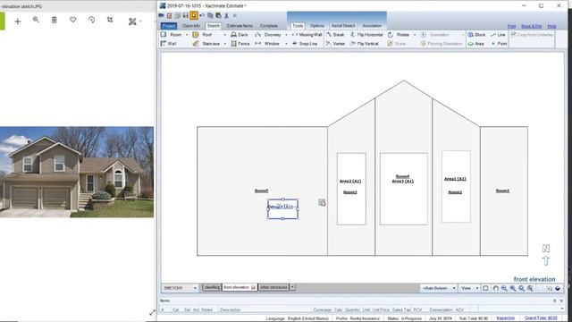This screenshot has height=322, width=572.
Task: Open the Annotation ribbon tab
Action: (x=372, y=26)
